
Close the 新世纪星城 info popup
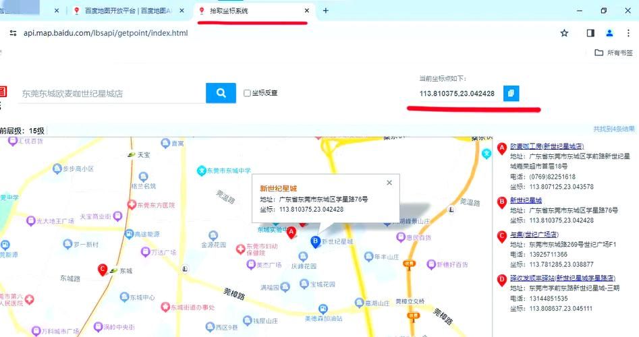point(389,183)
